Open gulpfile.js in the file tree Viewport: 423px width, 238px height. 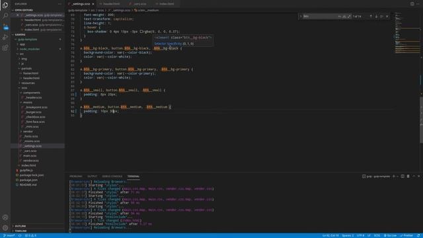(26, 171)
